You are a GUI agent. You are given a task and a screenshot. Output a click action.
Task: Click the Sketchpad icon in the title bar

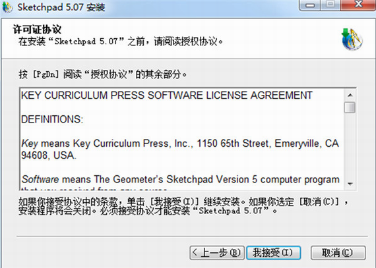(x=7, y=7)
